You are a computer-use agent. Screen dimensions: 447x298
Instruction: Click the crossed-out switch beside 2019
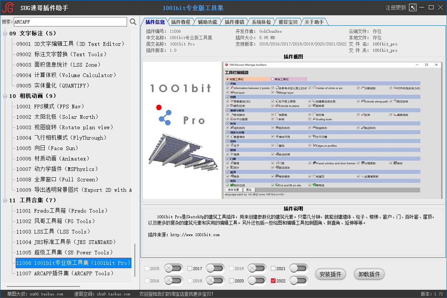coord(257,268)
